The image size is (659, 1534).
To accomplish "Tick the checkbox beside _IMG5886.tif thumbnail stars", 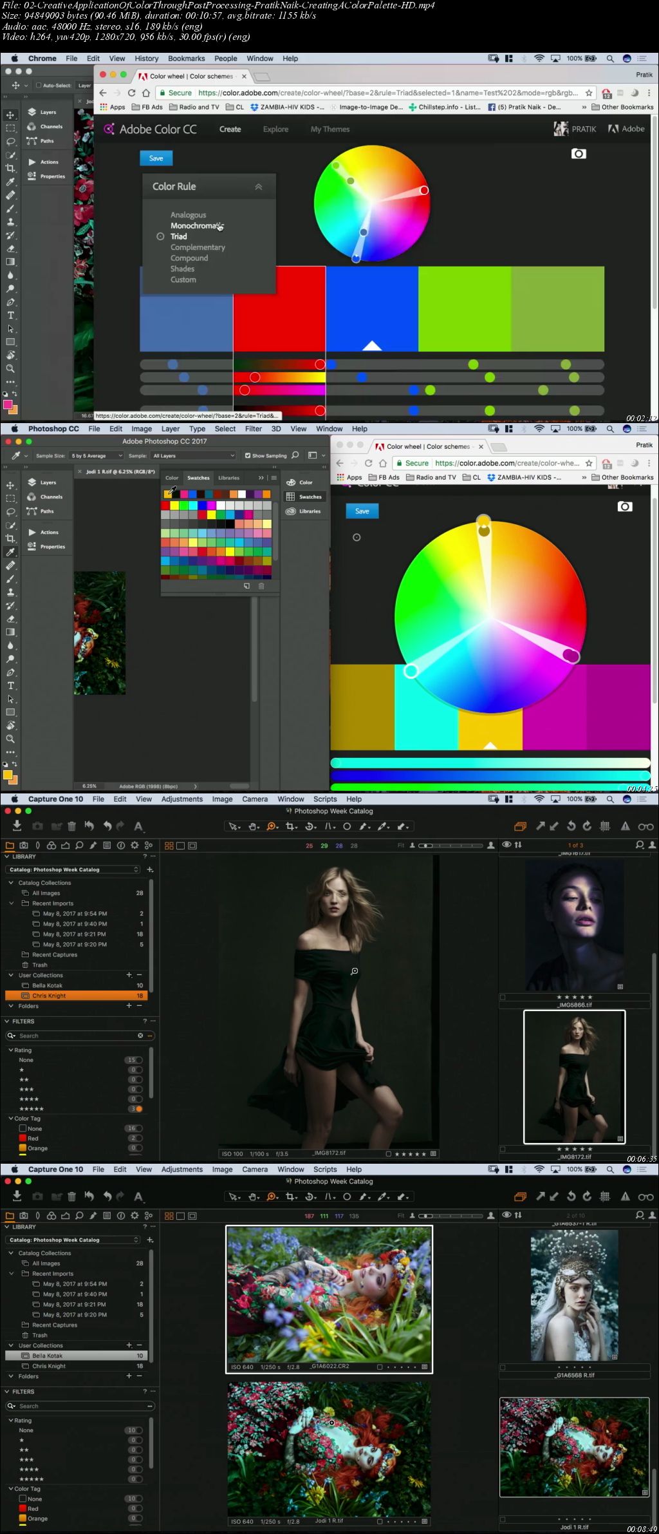I will click(x=503, y=997).
